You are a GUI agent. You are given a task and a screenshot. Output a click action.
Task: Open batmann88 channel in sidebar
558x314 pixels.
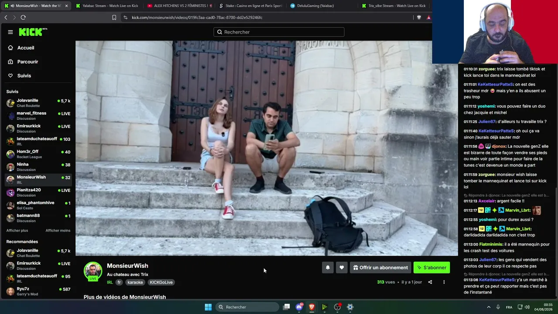tap(37, 218)
